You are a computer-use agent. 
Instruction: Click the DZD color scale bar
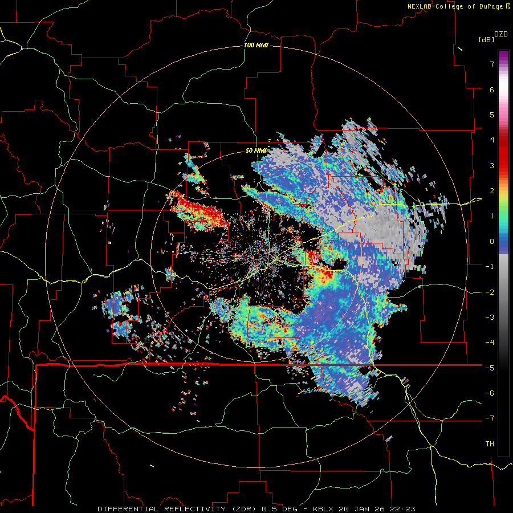503,253
